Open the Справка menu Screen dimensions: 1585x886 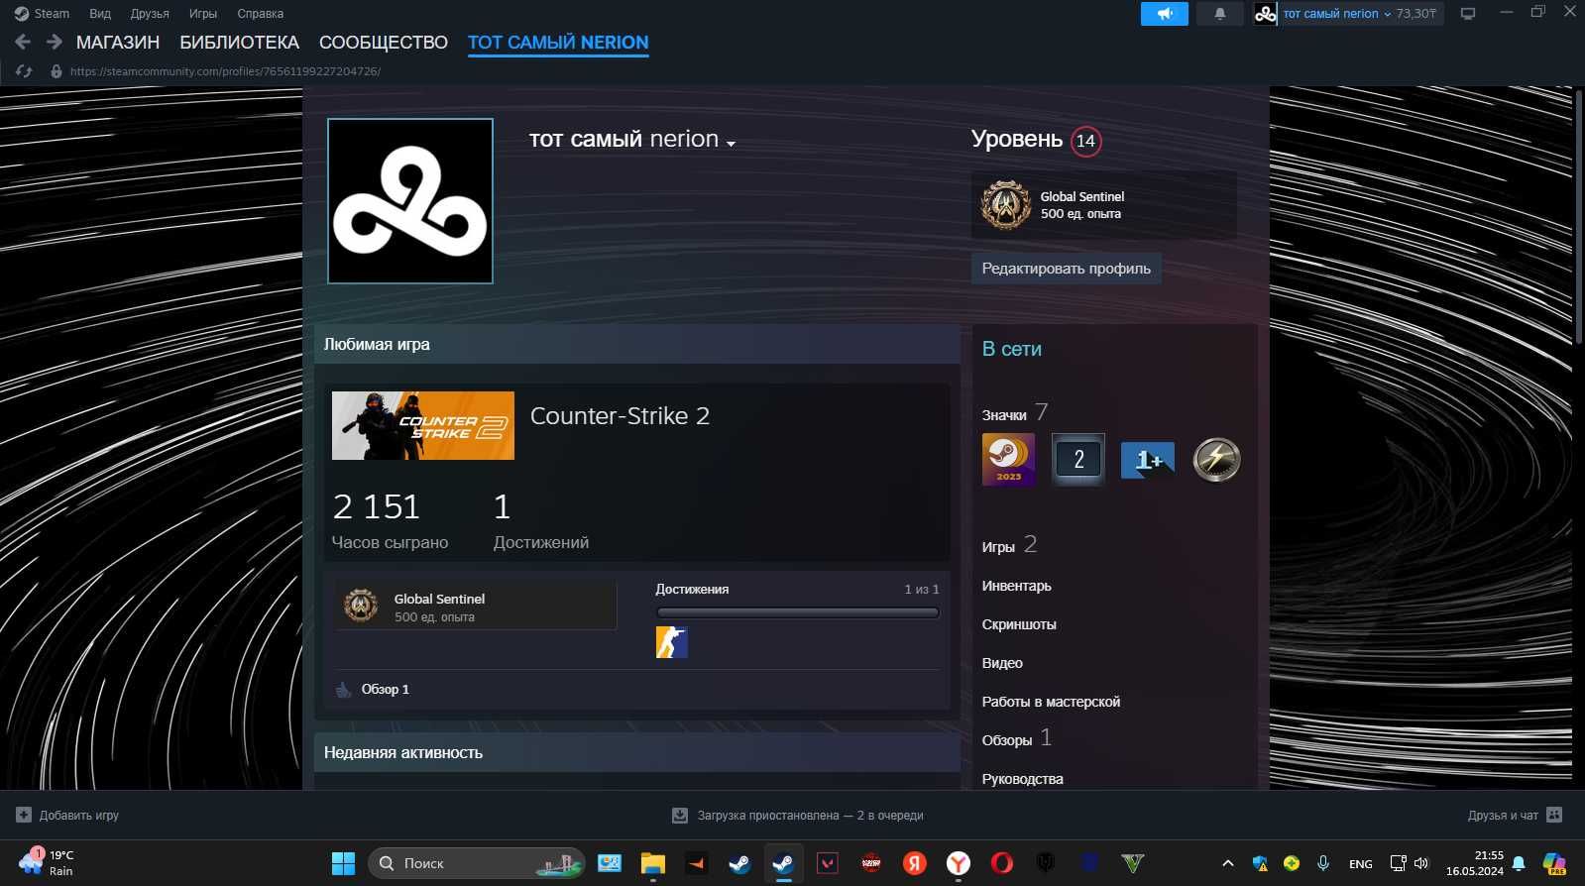(261, 14)
